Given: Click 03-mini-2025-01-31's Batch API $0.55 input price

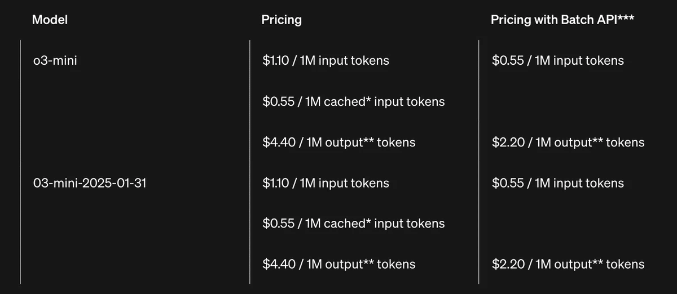Looking at the screenshot, I should pos(557,183).
